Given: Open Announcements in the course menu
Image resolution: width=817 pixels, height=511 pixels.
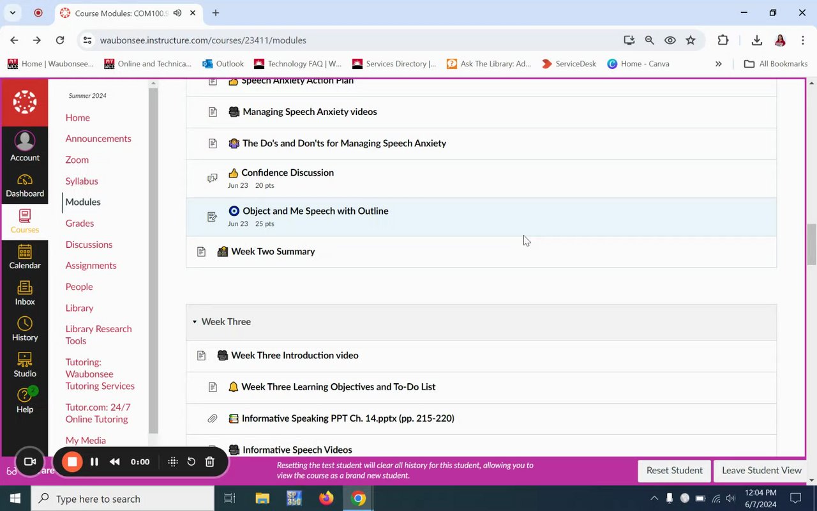Looking at the screenshot, I should 98,139.
